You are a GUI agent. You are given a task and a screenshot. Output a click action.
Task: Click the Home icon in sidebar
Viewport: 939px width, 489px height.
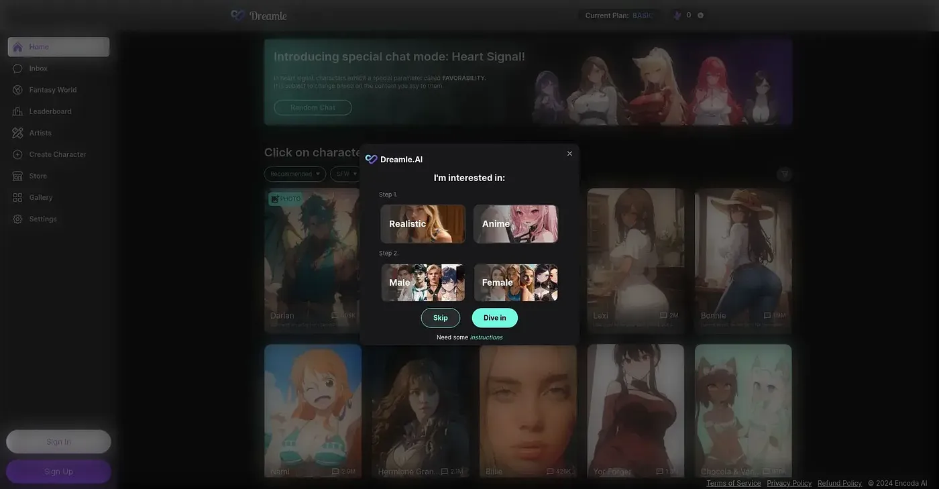pos(17,47)
